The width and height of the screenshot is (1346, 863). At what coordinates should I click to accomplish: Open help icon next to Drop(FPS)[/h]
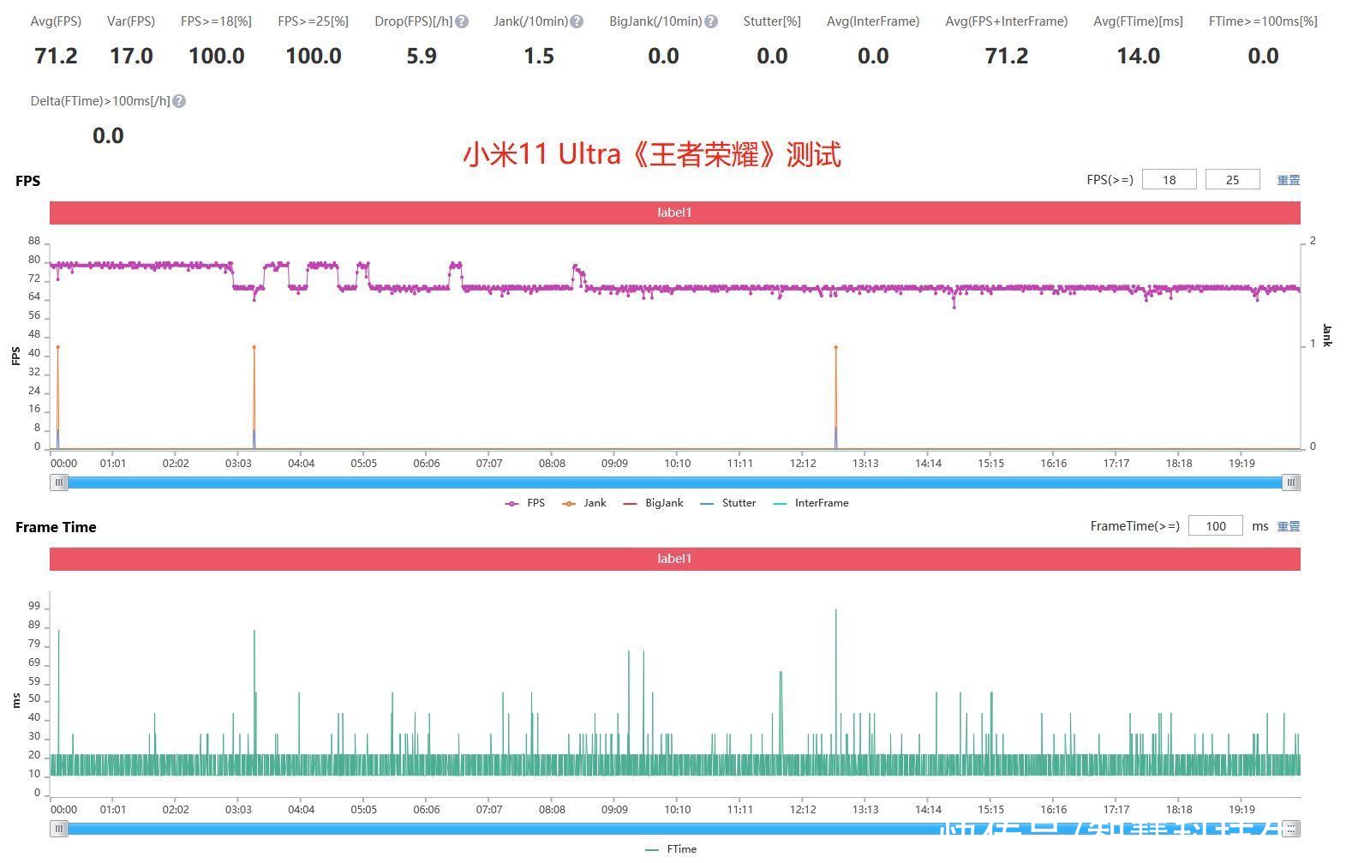coord(462,21)
